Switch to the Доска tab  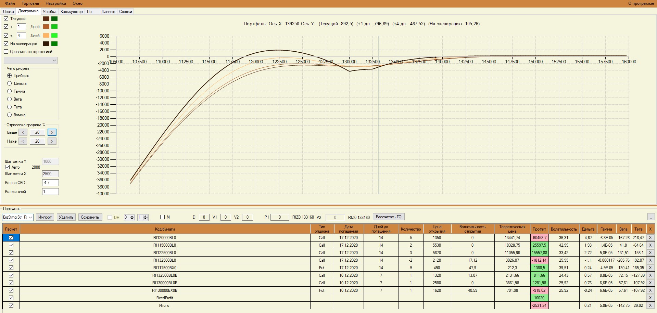(8, 12)
